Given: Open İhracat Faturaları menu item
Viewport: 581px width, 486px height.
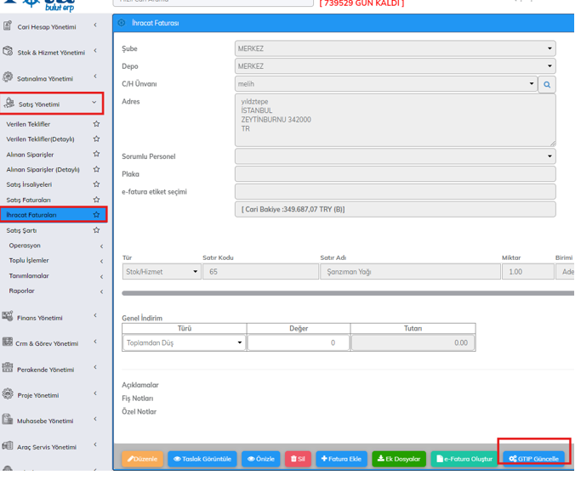Looking at the screenshot, I should 32,215.
